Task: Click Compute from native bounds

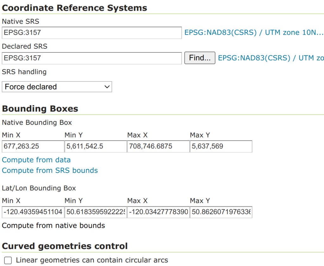Action: 53,226
